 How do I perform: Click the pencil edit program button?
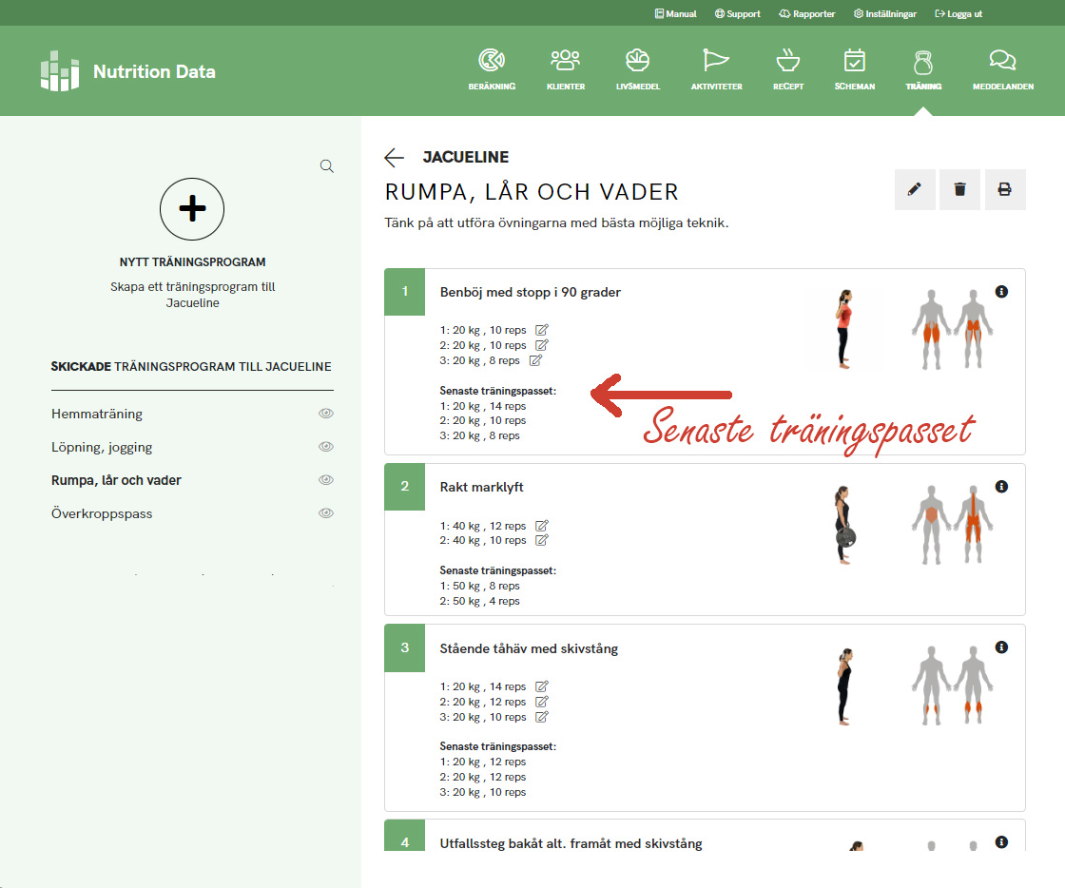pos(915,190)
